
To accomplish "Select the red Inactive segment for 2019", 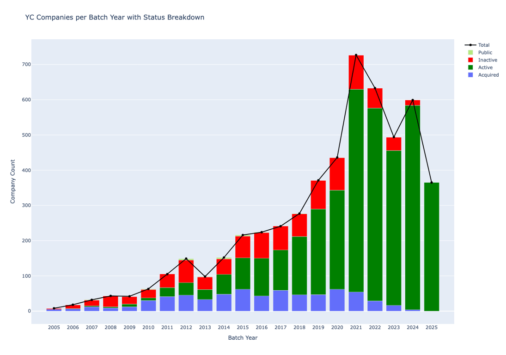I will (318, 195).
